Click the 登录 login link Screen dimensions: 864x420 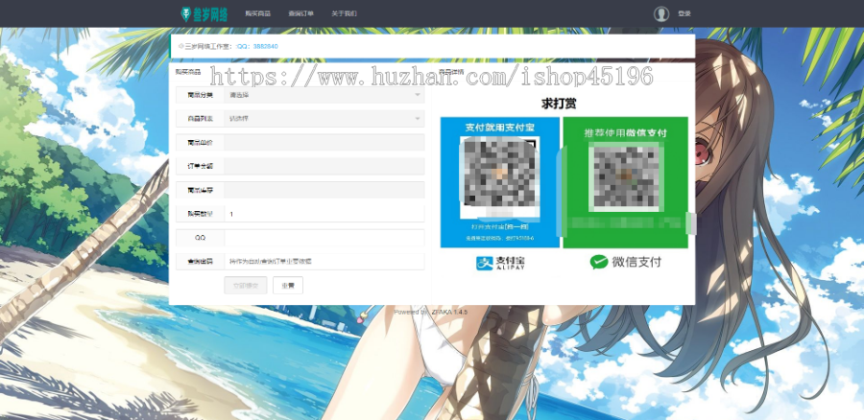(684, 13)
